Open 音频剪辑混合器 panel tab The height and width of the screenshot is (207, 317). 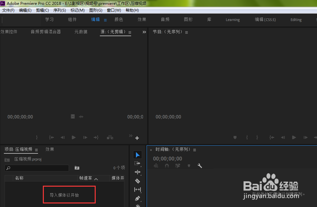click(x=46, y=32)
